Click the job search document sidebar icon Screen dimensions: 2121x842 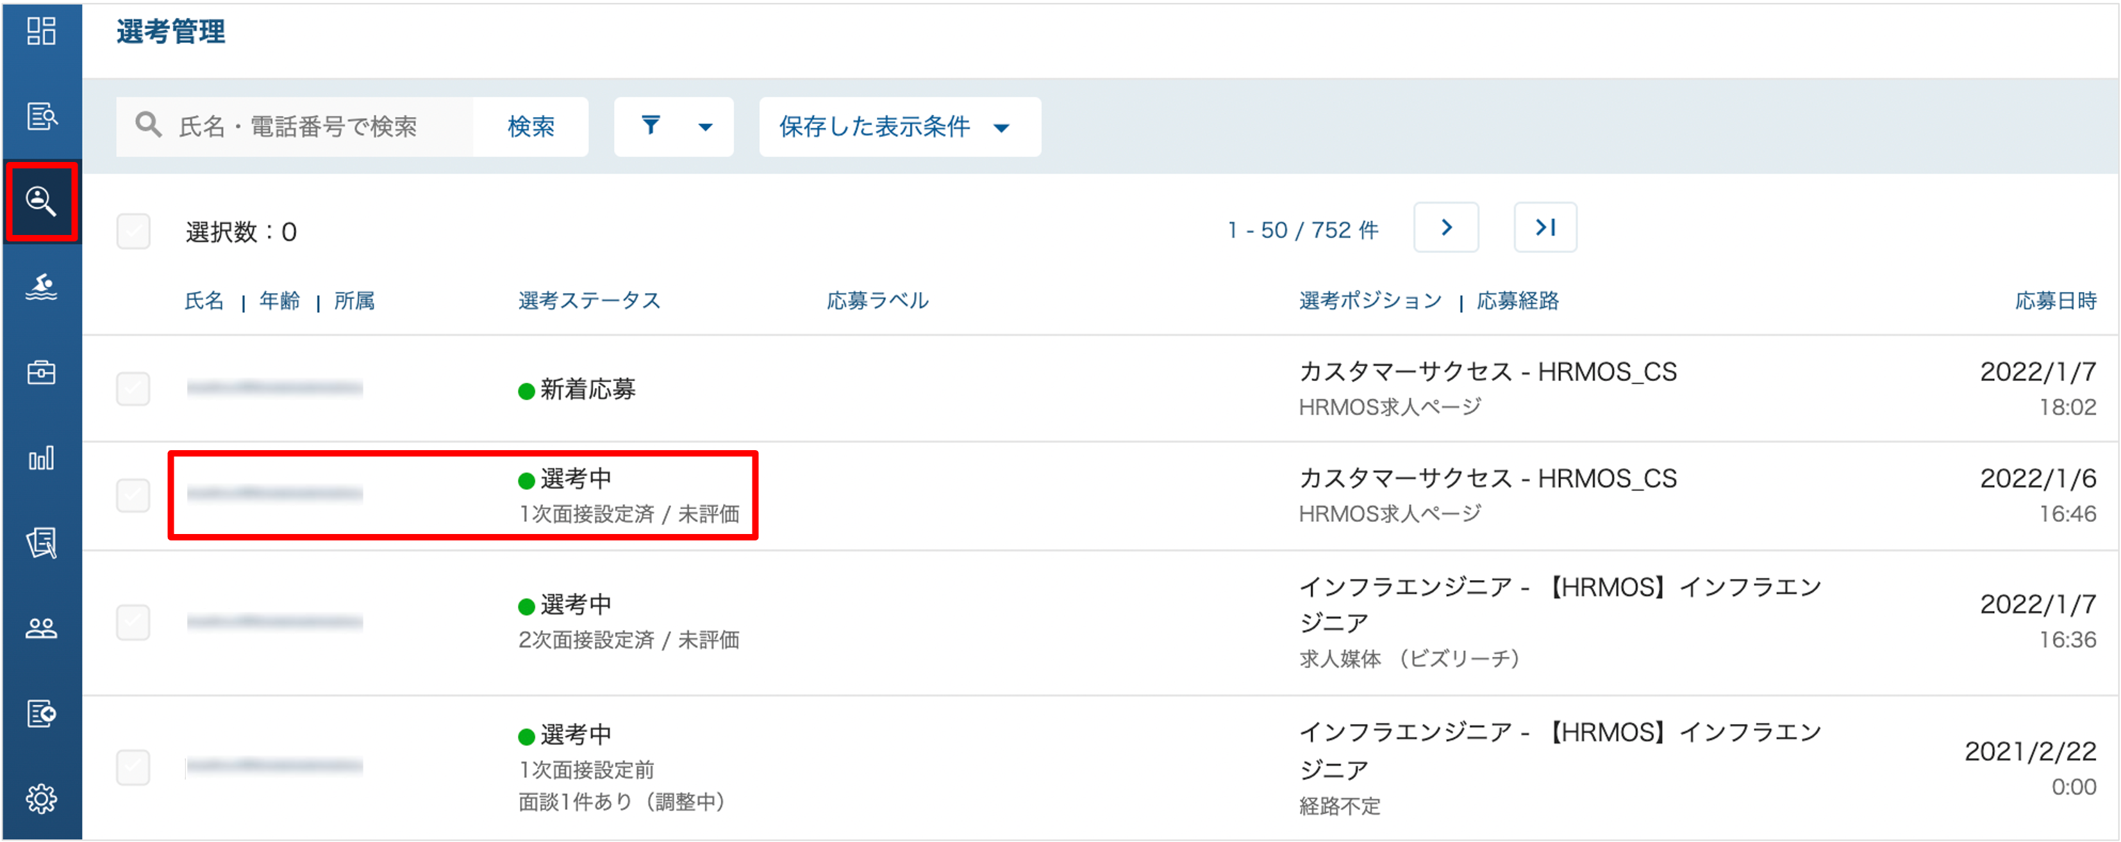point(40,116)
